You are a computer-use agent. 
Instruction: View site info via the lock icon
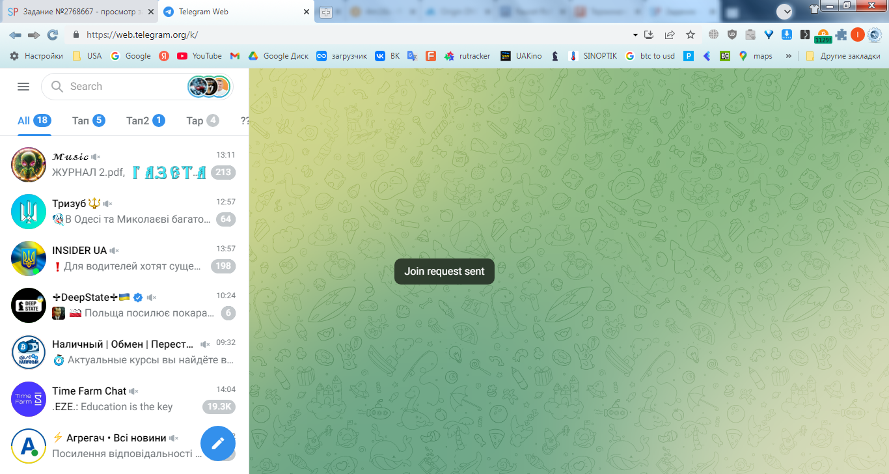coord(76,35)
